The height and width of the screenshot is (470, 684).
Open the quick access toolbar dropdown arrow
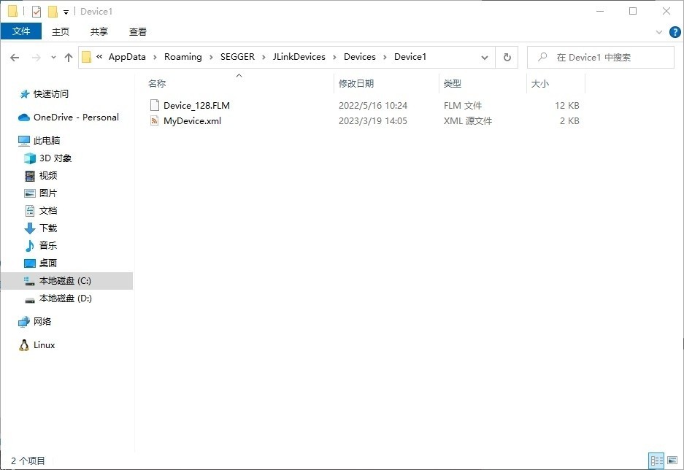pos(66,12)
